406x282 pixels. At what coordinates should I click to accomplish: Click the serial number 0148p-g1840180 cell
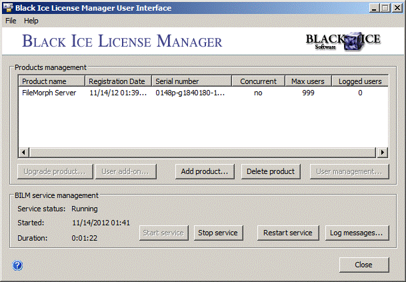pos(190,93)
